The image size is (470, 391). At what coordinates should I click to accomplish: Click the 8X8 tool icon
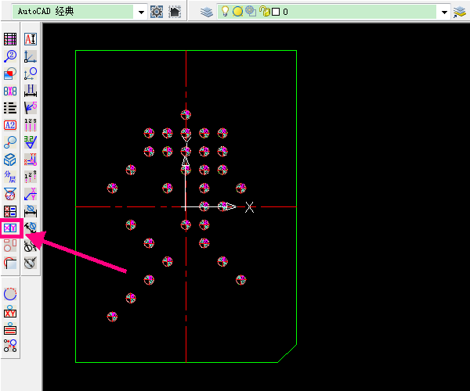(x=10, y=91)
